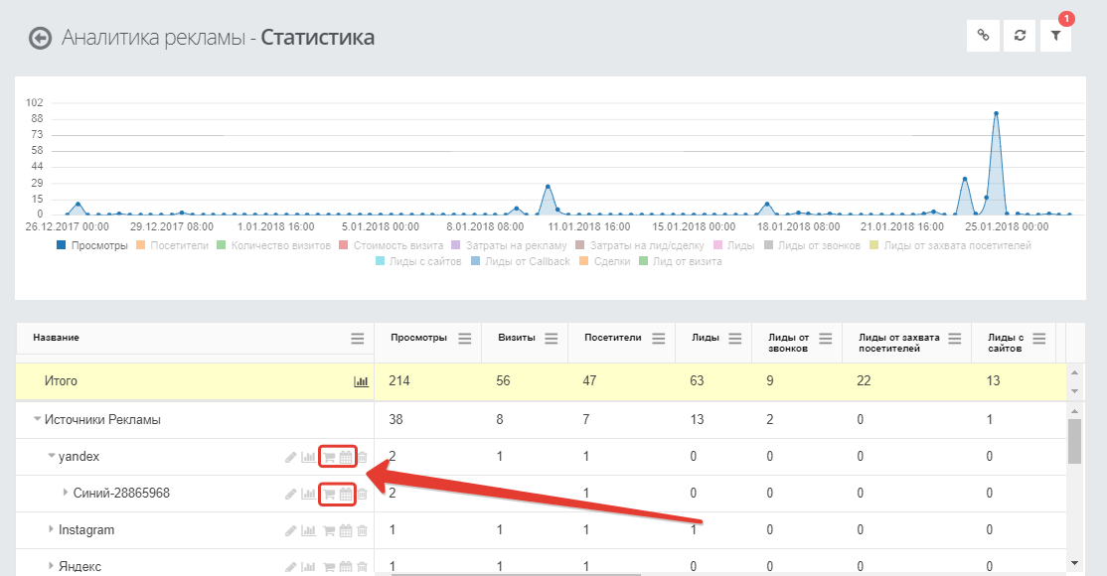Expand the Синий-28865968 campaign row
Viewport: 1107px width, 576px height.
[66, 493]
